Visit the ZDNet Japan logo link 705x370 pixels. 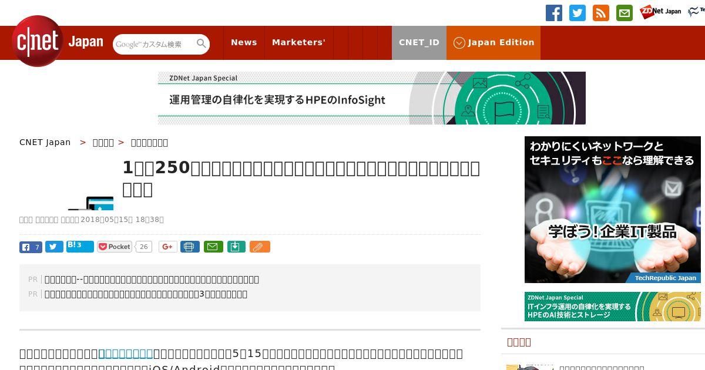pyautogui.click(x=660, y=12)
